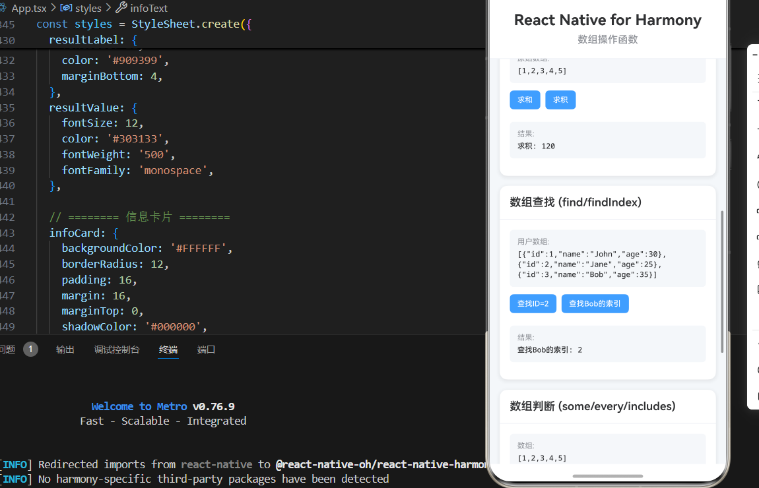Click the 'fontSize: 12,' code line
Viewport: 759px width, 488px height.
pos(102,123)
